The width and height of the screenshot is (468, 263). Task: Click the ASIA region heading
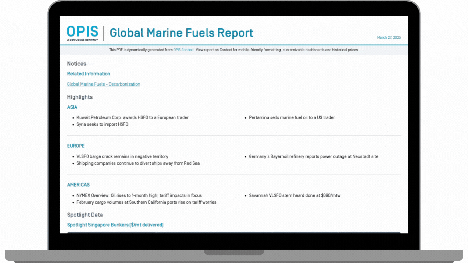coord(72,107)
